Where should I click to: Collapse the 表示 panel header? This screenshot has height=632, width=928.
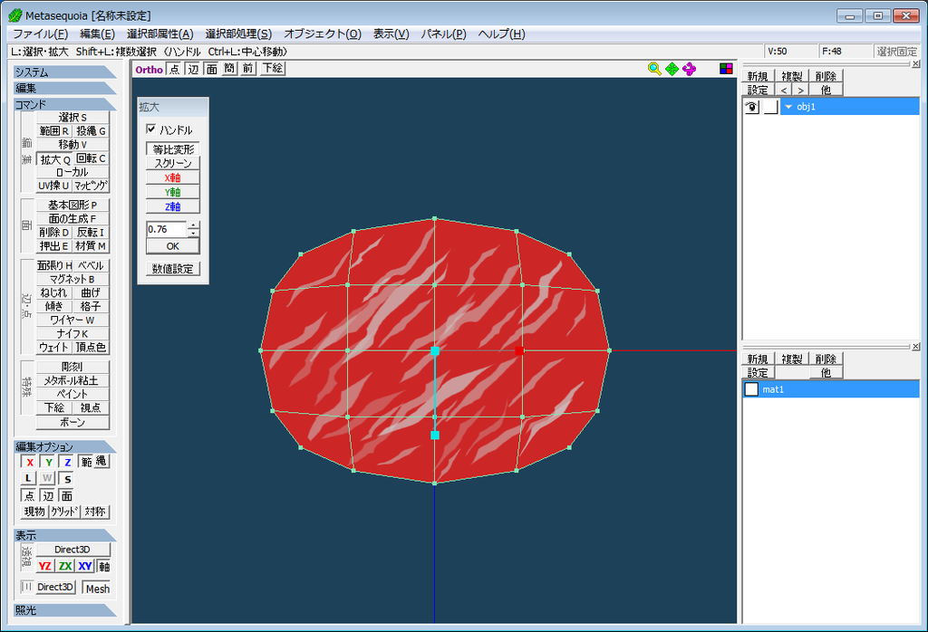click(x=65, y=535)
